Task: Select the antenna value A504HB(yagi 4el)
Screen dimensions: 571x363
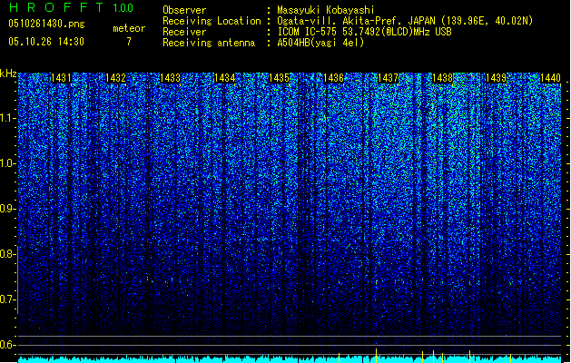Action: click(x=320, y=43)
